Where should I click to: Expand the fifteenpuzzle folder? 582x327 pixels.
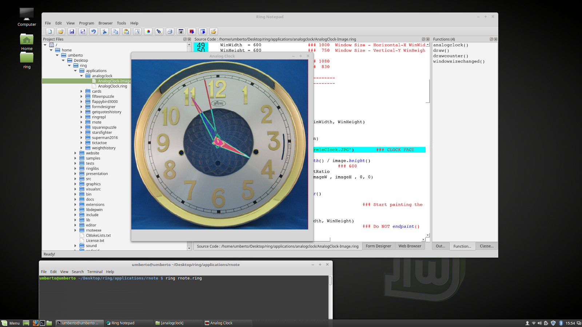tap(81, 96)
